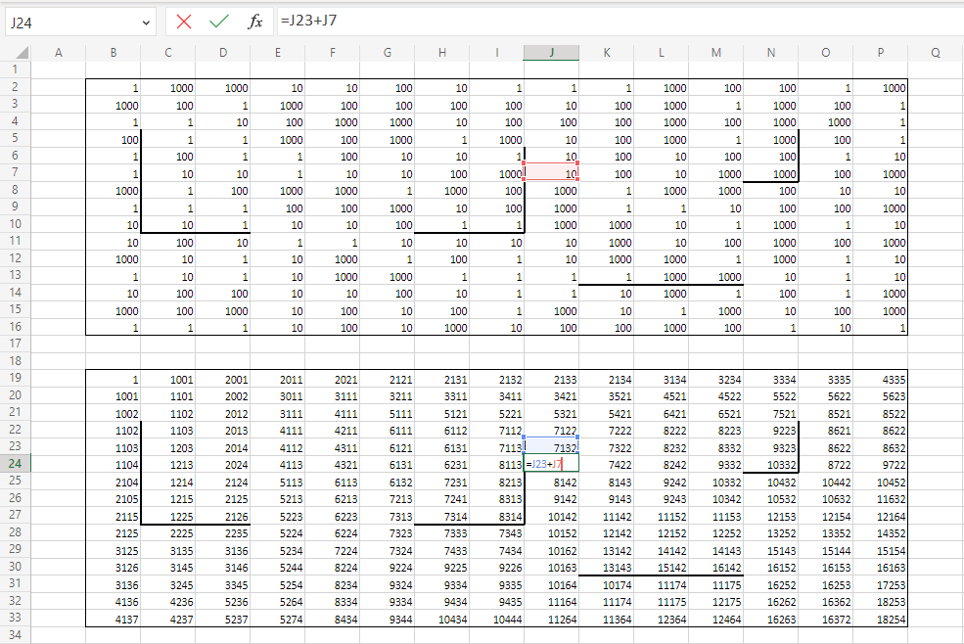Select the row 24 header
Image resolution: width=964 pixels, height=644 pixels.
15,464
